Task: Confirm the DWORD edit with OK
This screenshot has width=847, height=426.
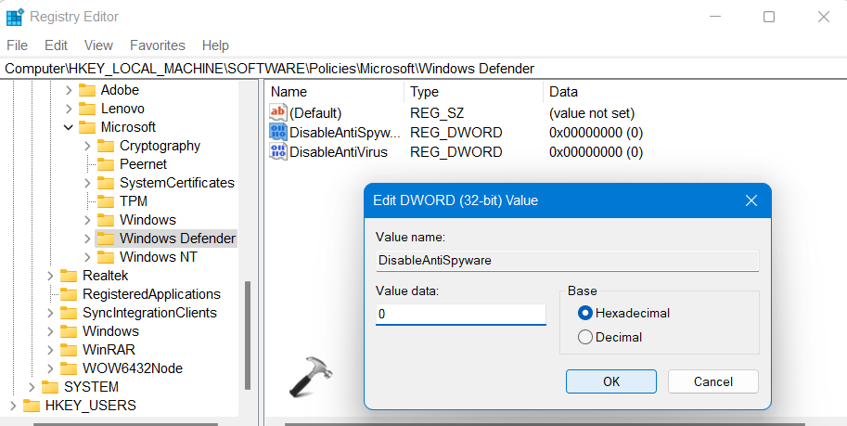Action: pos(610,381)
